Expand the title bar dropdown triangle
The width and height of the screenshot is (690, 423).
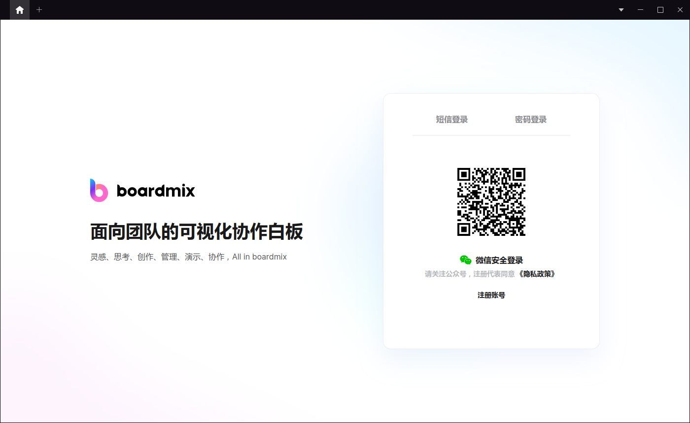pos(621,10)
